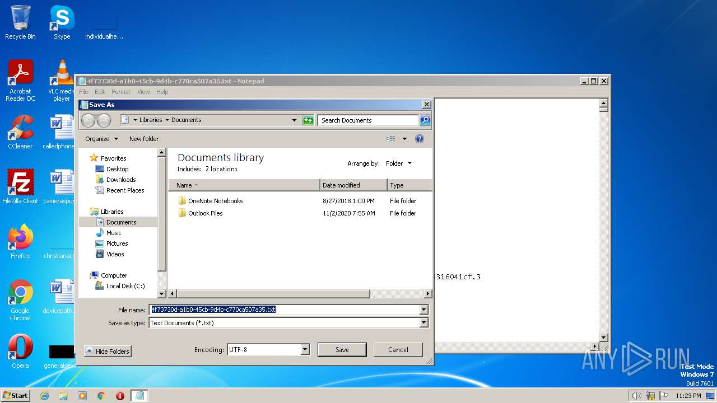Open the Organize dropdown menu

101,139
